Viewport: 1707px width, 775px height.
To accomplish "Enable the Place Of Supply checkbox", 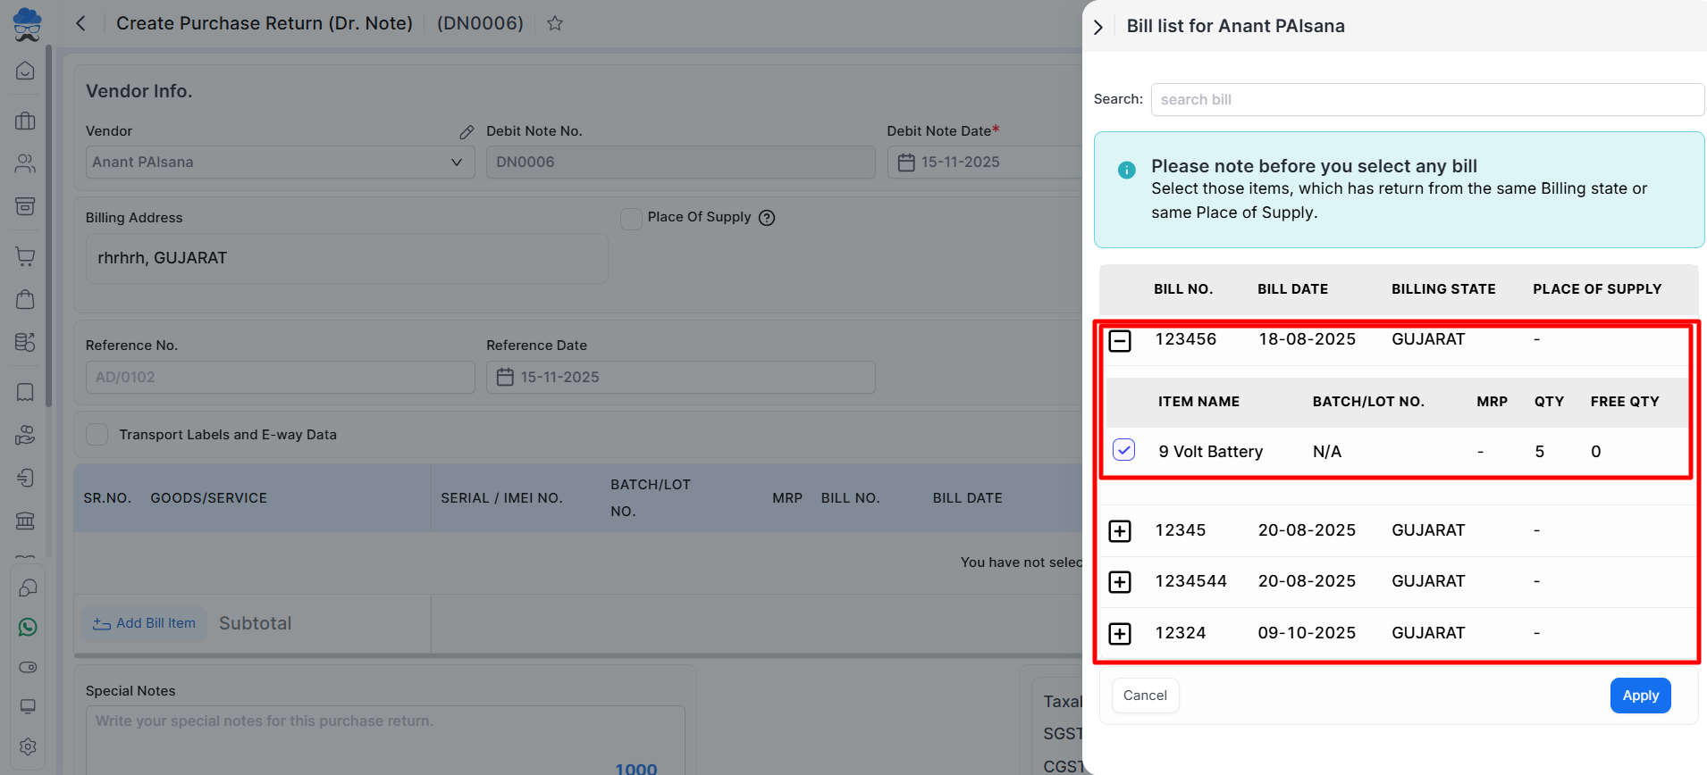I will 631,219.
